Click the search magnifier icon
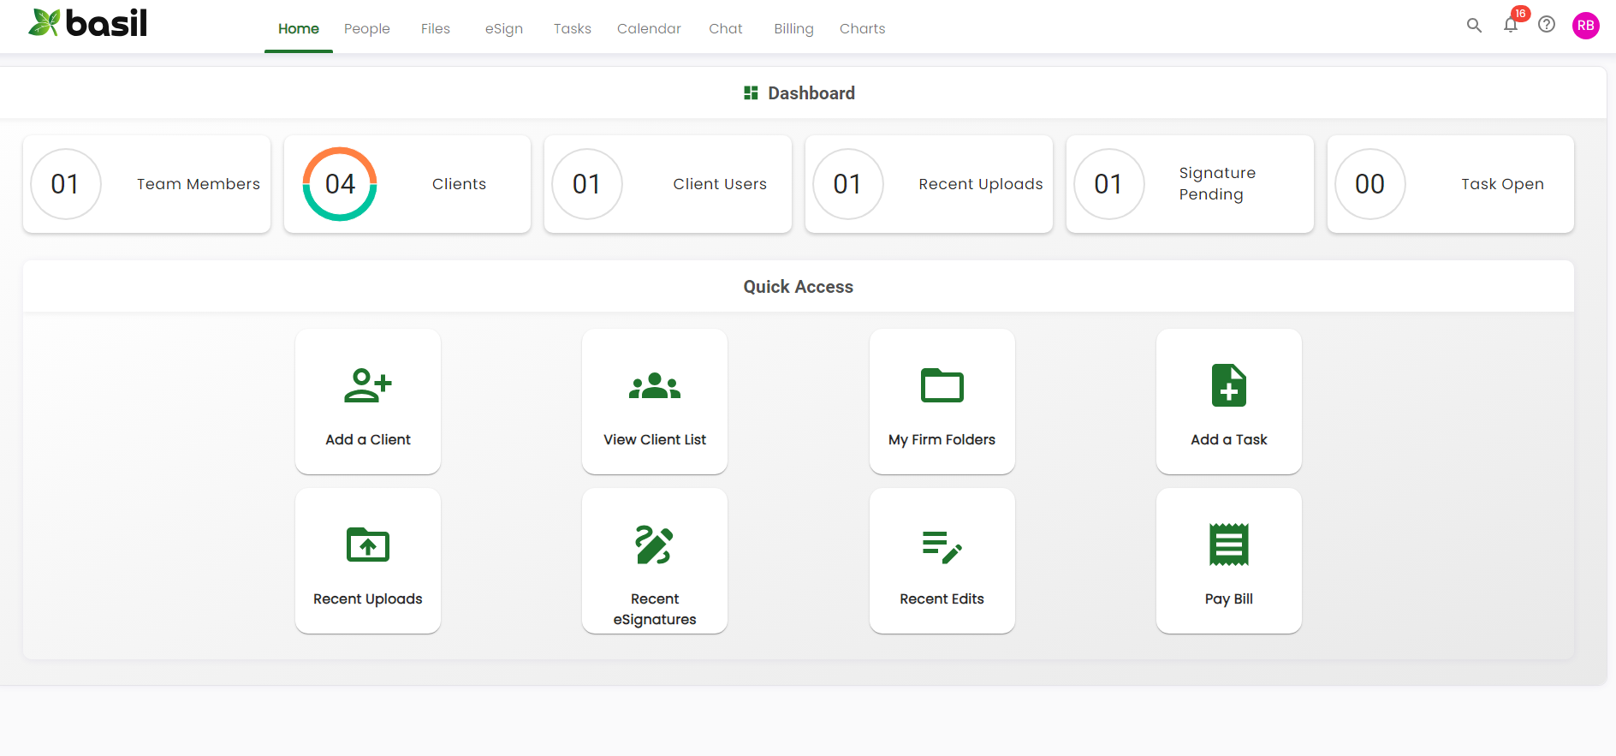The image size is (1616, 756). (1474, 26)
